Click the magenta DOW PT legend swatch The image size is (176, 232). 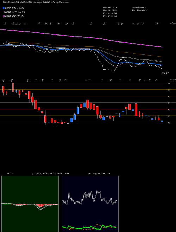tap(4, 16)
